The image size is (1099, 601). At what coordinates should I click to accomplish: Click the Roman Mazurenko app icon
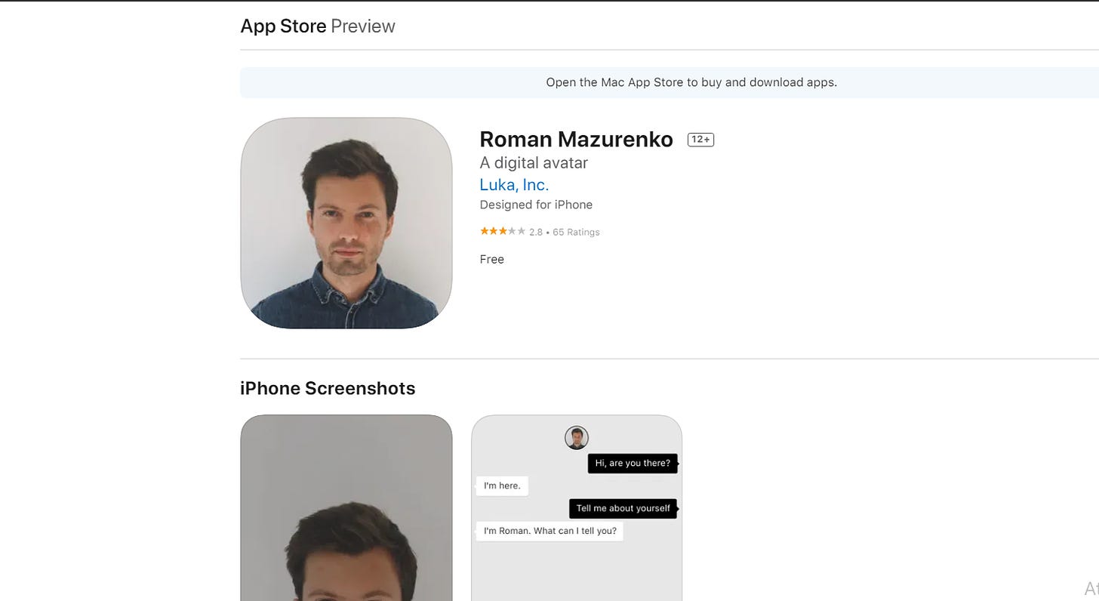click(x=346, y=223)
